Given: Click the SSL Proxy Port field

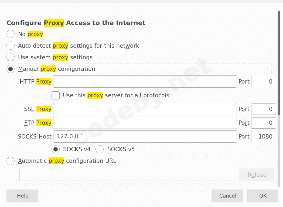Looking at the screenshot, I should coord(263,109).
